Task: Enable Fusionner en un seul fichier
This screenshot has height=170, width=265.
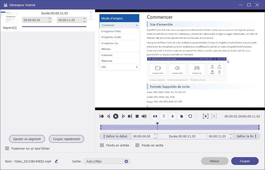Action: point(7,148)
